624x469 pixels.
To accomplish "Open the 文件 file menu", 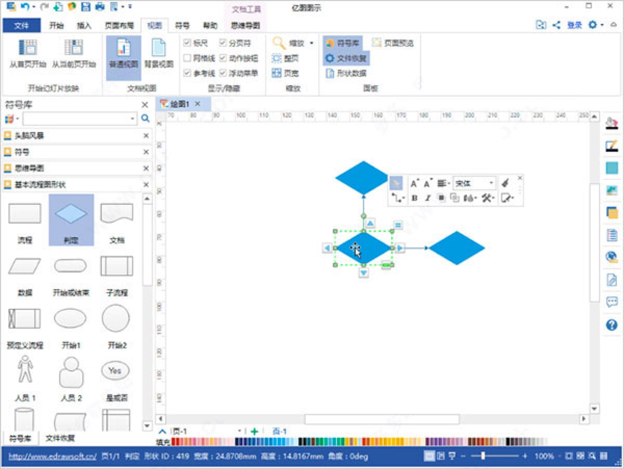I will [21, 25].
